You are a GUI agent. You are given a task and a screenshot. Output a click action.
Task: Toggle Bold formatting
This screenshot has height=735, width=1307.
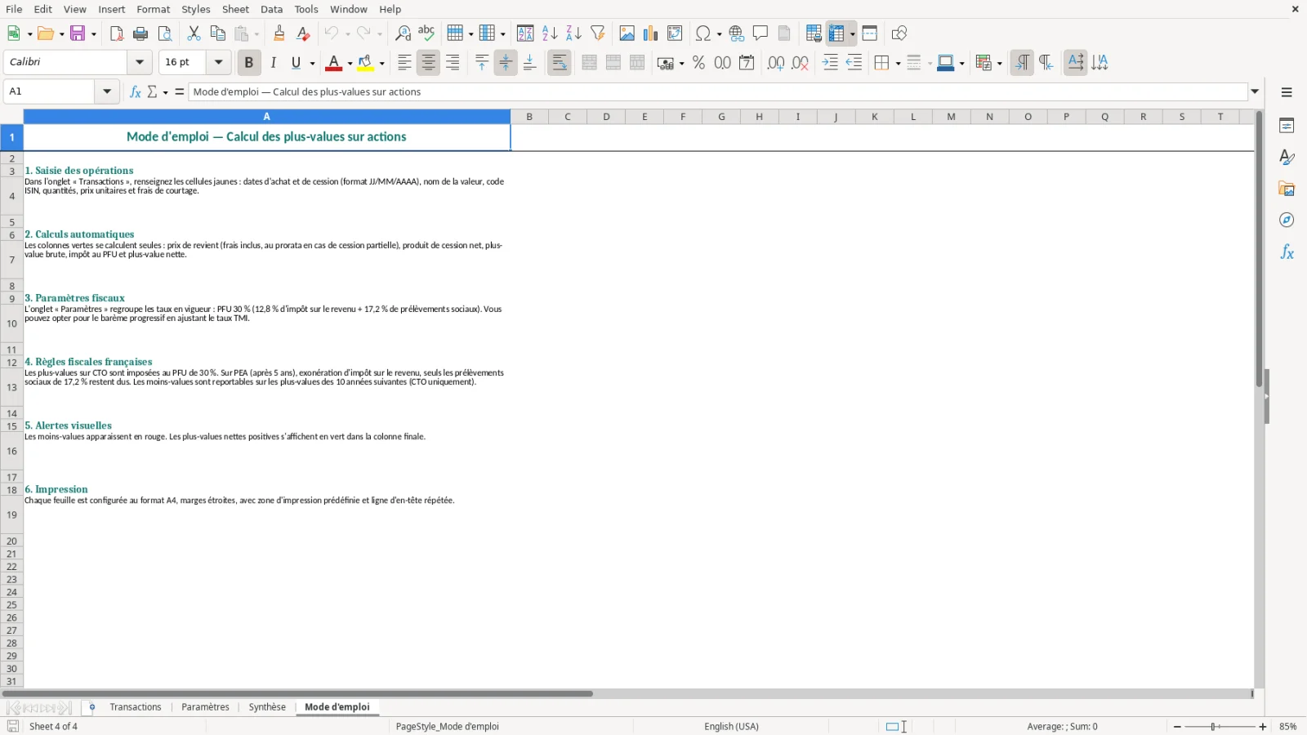pyautogui.click(x=249, y=63)
